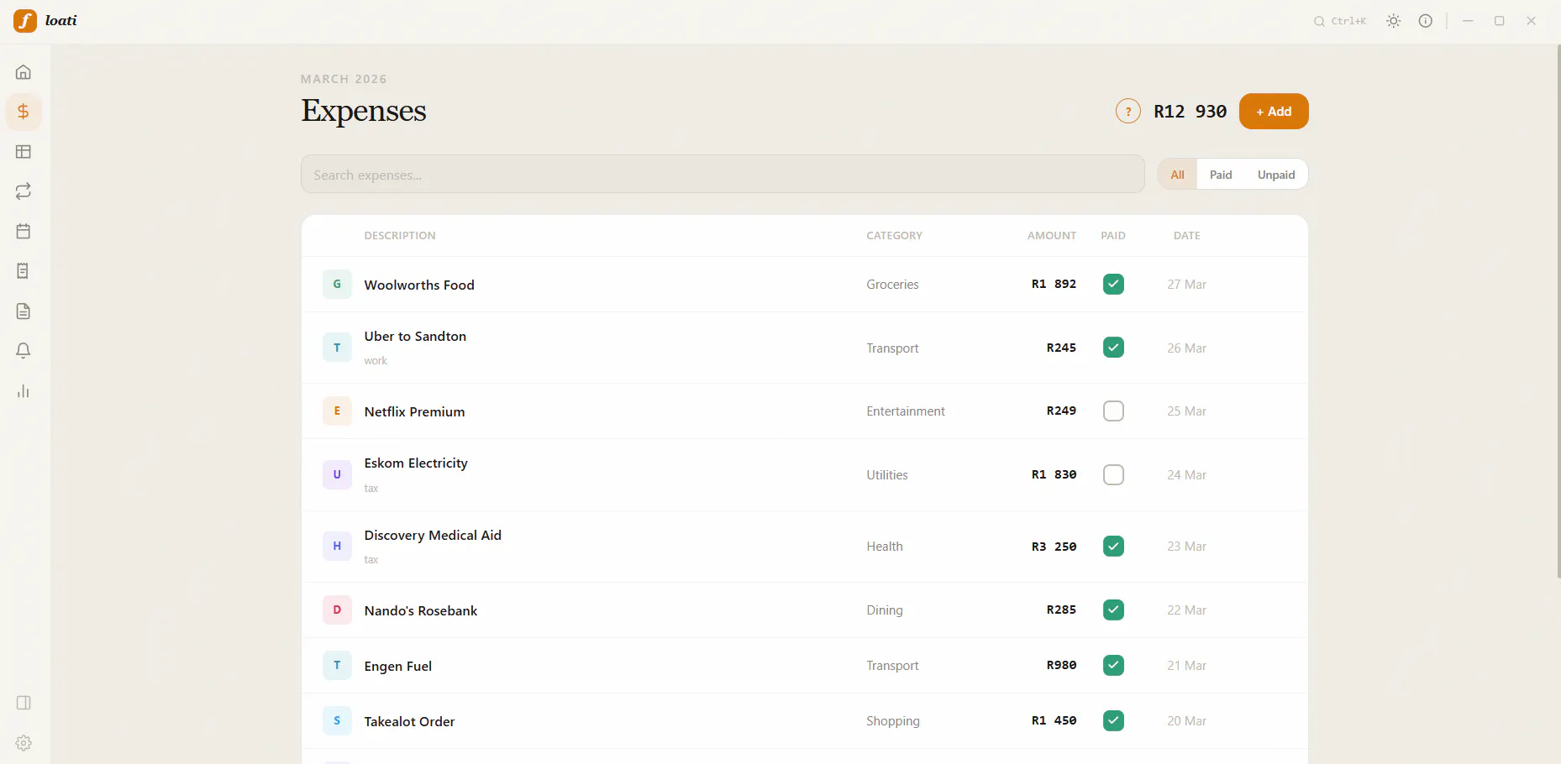Open the receipt icon in sidebar
This screenshot has width=1561, height=764.
point(24,271)
